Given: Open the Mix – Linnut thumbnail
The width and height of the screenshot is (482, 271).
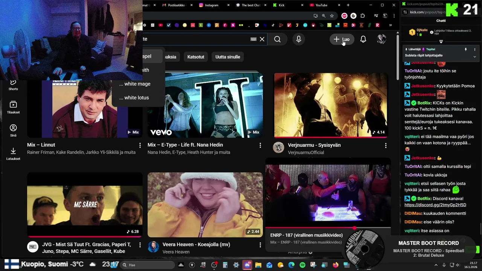Looking at the screenshot, I should [85, 109].
